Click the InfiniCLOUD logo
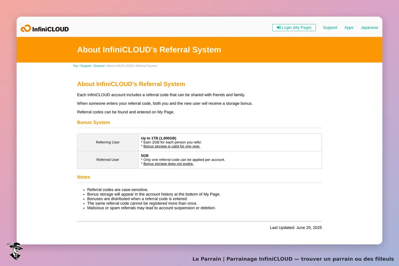The height and width of the screenshot is (266, 399). coord(45,29)
